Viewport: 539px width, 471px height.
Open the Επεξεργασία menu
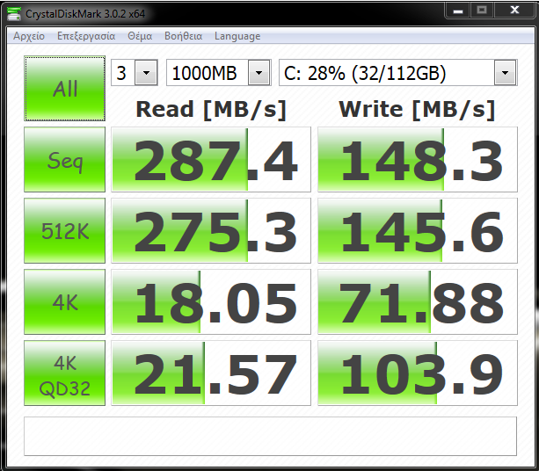pyautogui.click(x=86, y=36)
